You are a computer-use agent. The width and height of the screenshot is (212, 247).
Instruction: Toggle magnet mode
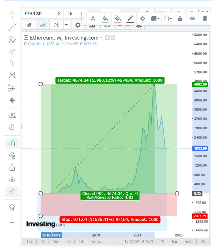pyautogui.click(x=12, y=143)
